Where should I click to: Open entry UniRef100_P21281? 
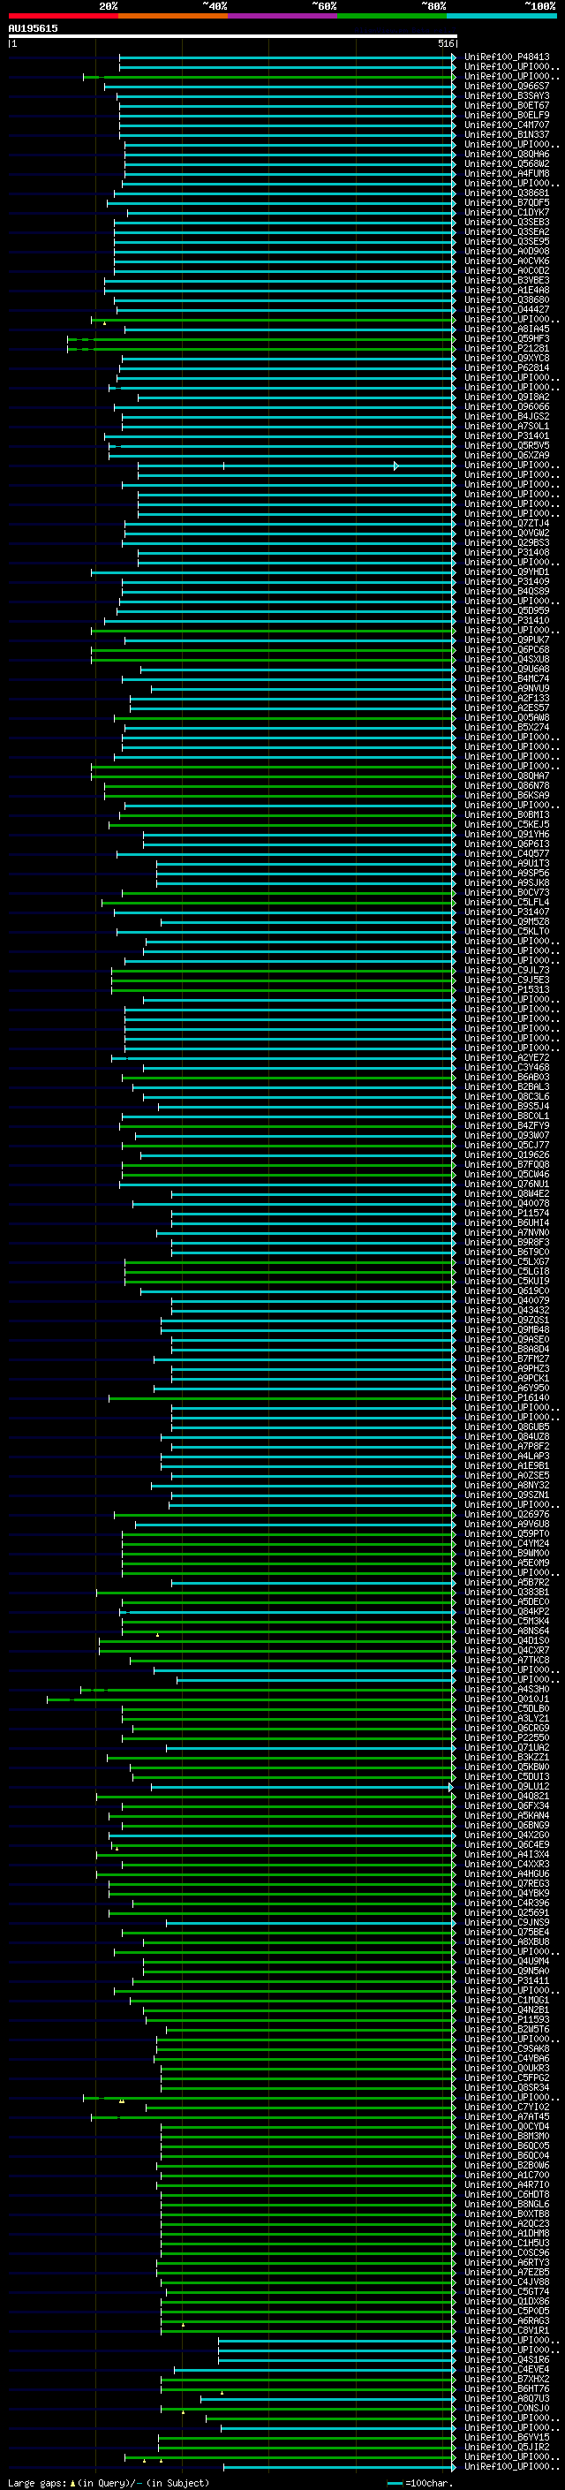pyautogui.click(x=506, y=348)
